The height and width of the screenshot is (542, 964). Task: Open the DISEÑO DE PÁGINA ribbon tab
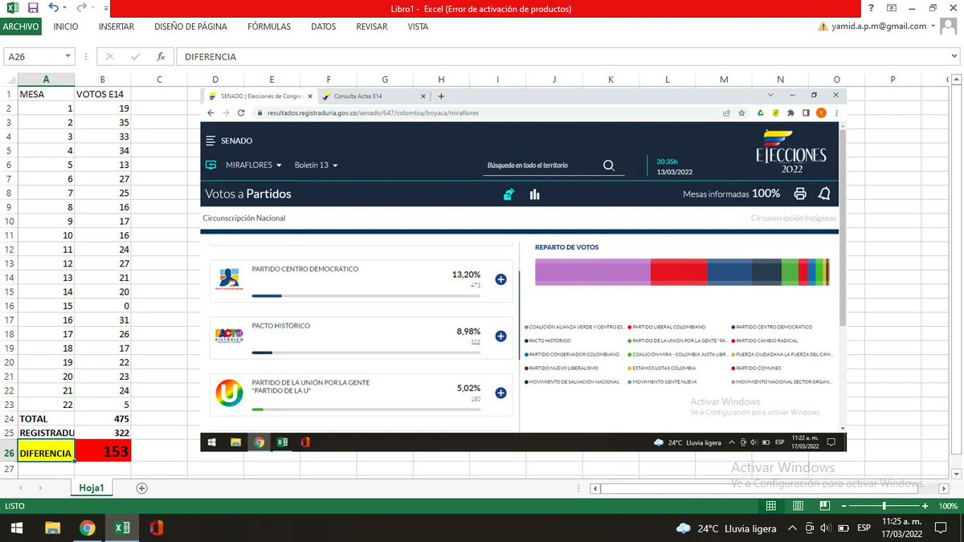coord(190,26)
